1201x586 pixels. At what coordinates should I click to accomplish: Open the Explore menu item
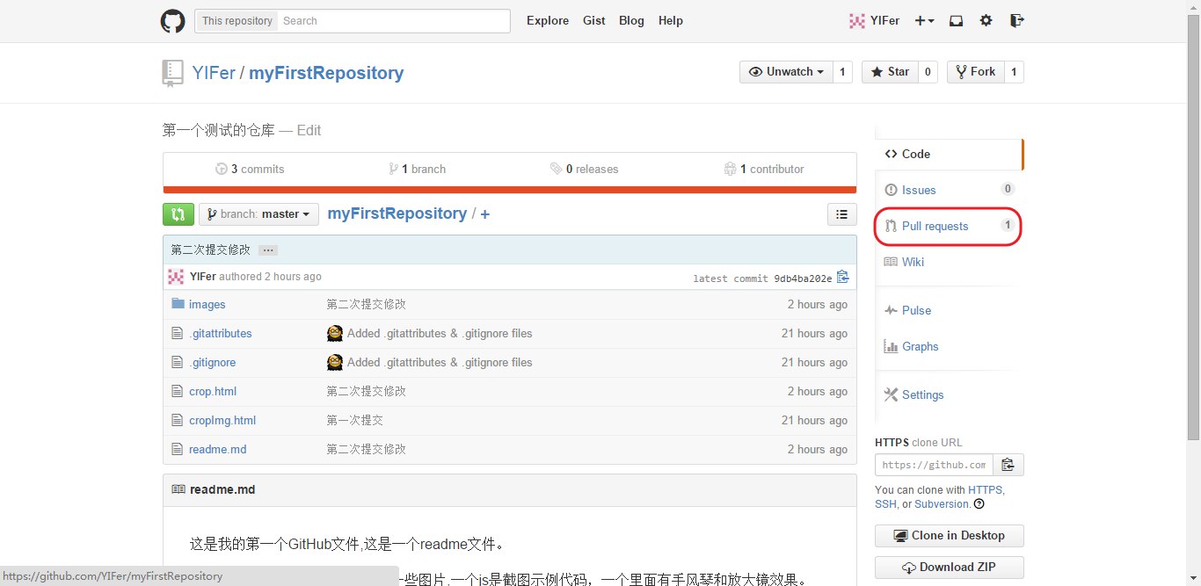(x=548, y=21)
